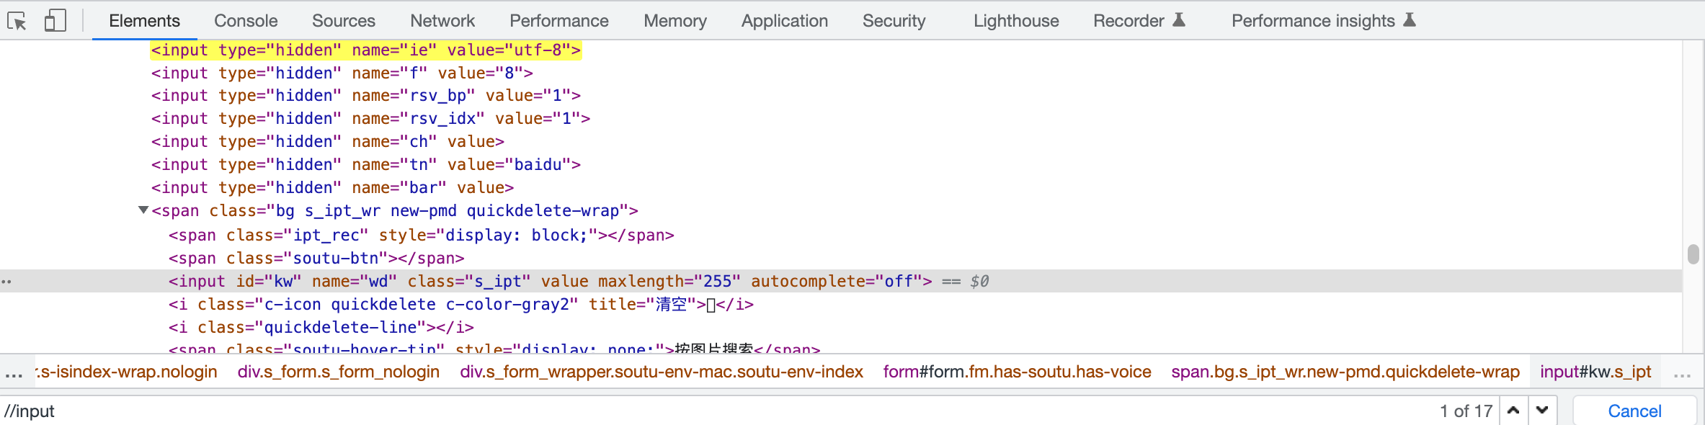Select the highlighted input name="ie" node
The height and width of the screenshot is (425, 1705).
point(365,50)
